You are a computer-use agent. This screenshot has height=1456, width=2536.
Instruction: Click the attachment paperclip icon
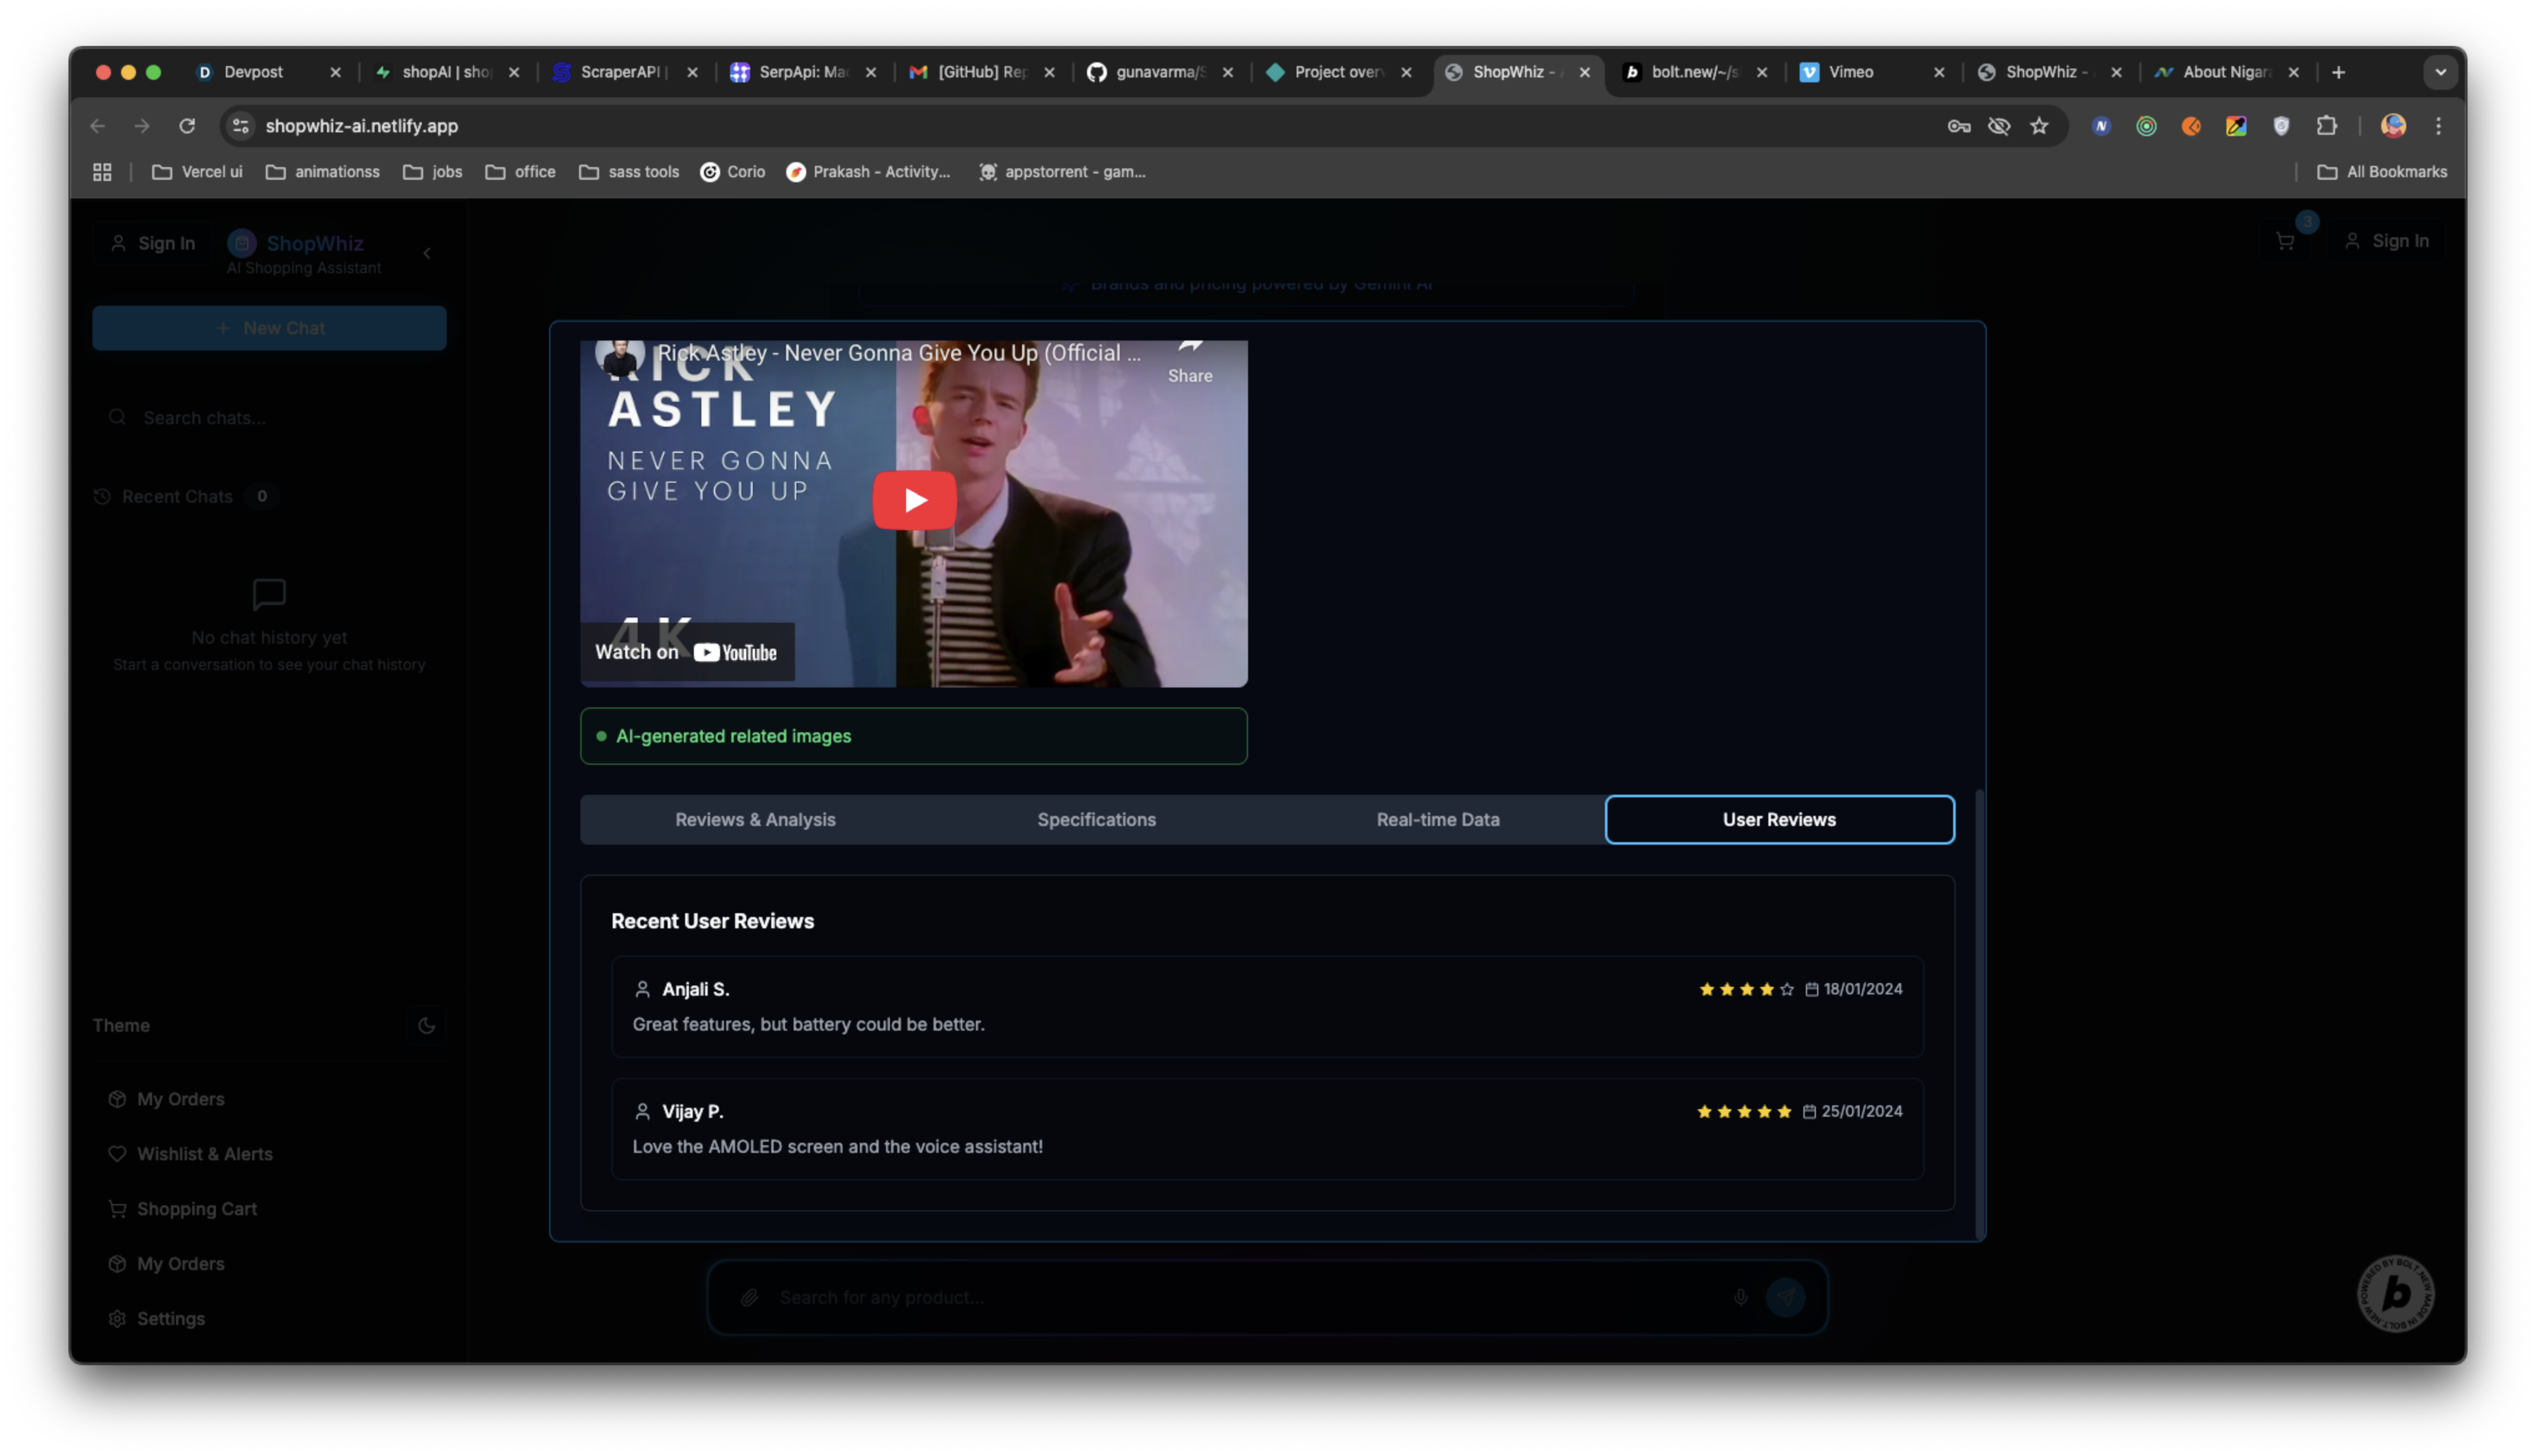[x=749, y=1297]
